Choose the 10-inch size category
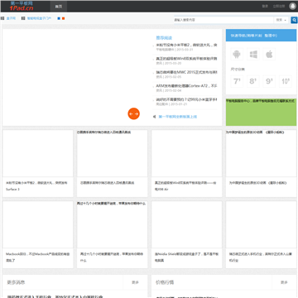 [286, 81]
